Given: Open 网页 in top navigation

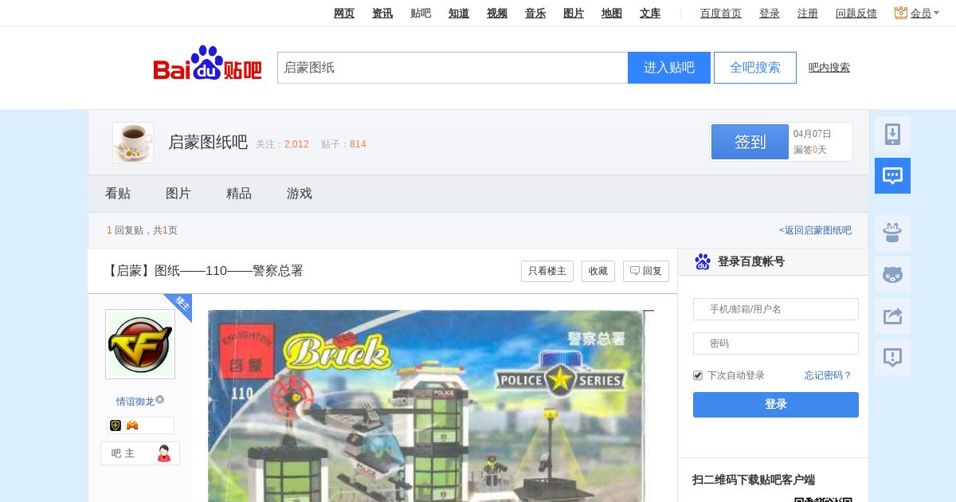Looking at the screenshot, I should tap(344, 13).
